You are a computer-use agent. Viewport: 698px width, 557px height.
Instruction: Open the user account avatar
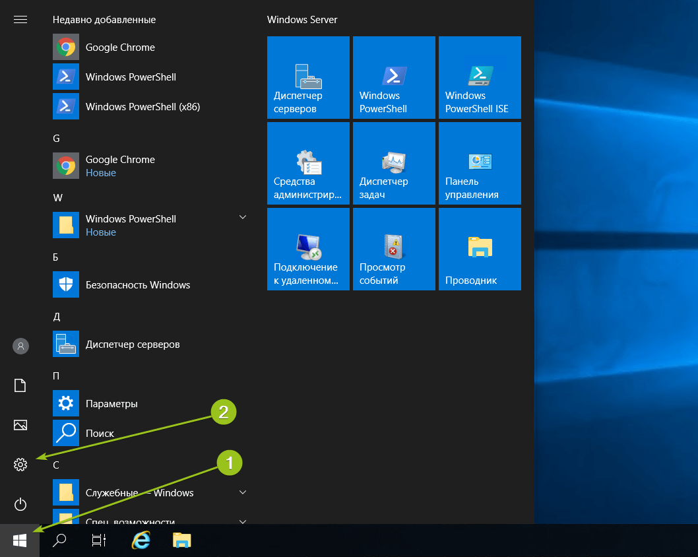pyautogui.click(x=20, y=346)
